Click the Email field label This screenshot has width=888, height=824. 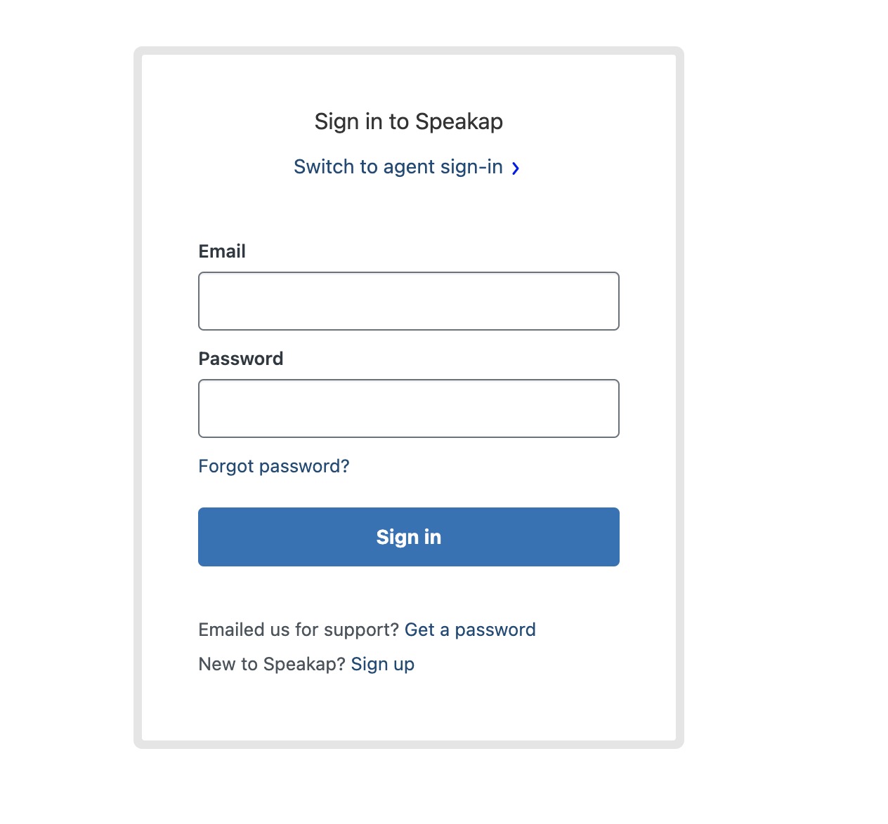point(222,251)
